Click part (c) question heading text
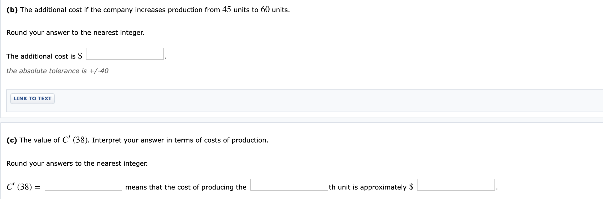The height and width of the screenshot is (199, 603). tap(137, 140)
